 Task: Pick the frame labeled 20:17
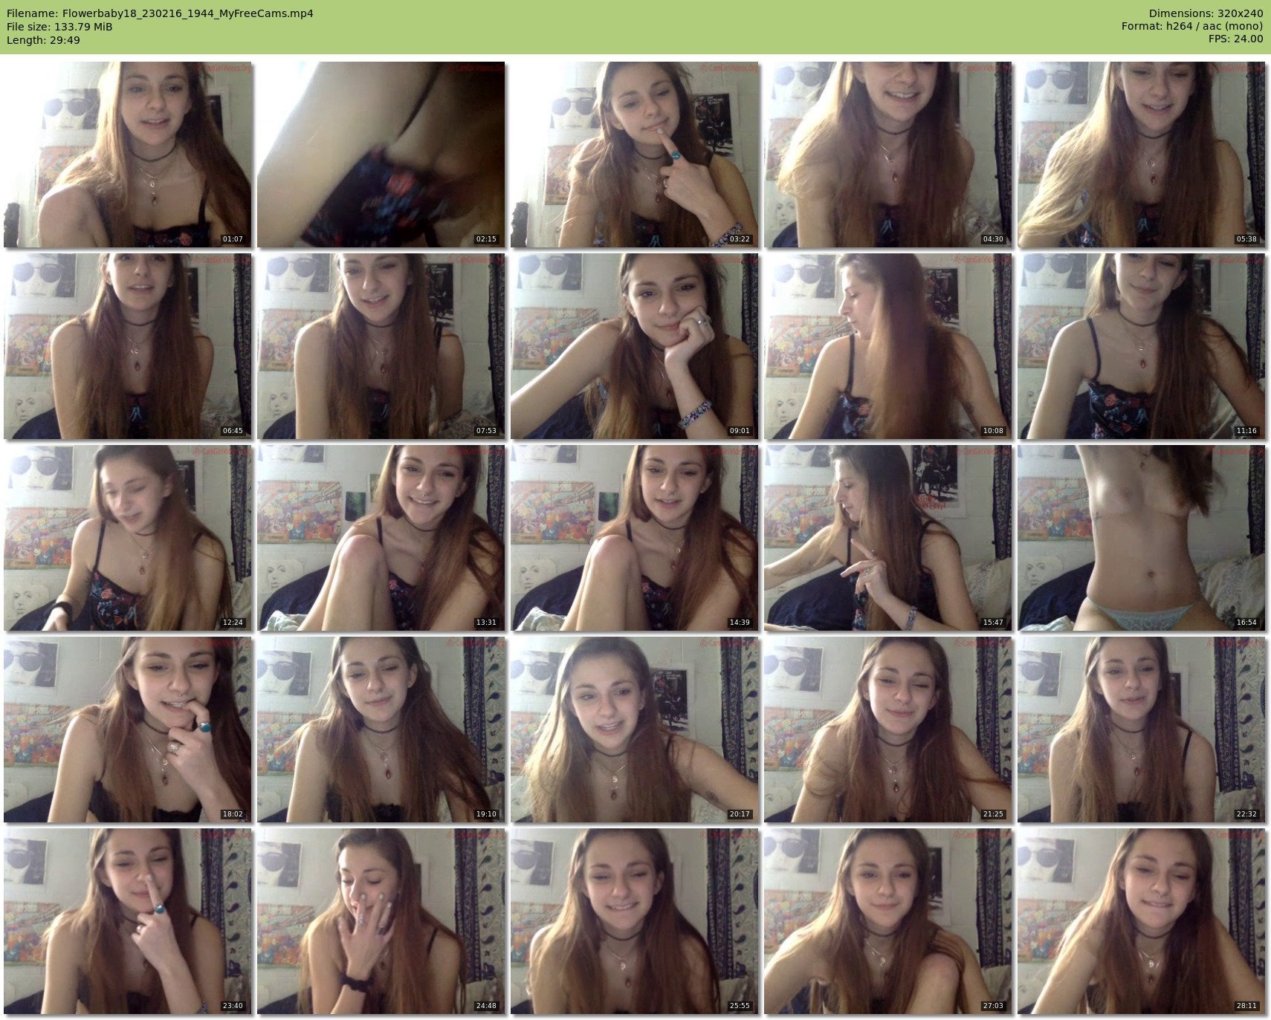635,730
